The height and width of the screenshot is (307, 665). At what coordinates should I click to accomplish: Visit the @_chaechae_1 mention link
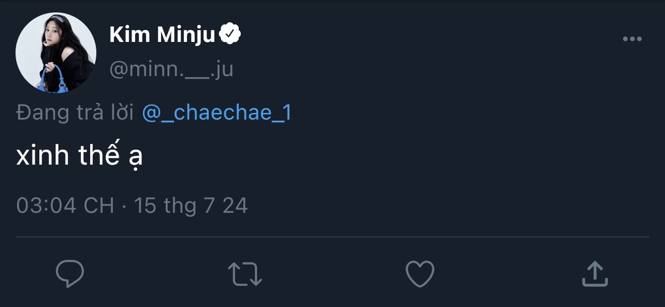216,112
